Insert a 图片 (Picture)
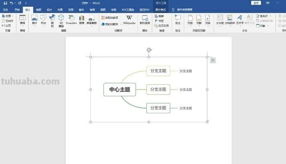 pyautogui.click(x=34, y=21)
